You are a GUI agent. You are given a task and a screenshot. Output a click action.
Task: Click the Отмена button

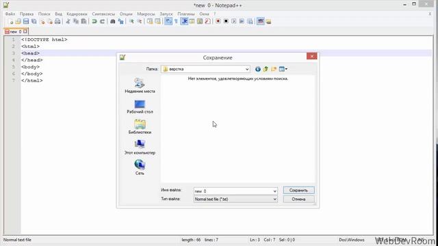tap(298, 199)
